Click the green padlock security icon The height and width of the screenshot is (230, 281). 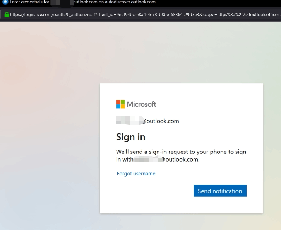(7, 15)
